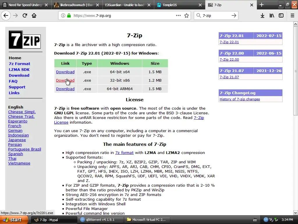298x224 pixels.
Task: Close the 7-Zip tab
Action: click(252, 5)
